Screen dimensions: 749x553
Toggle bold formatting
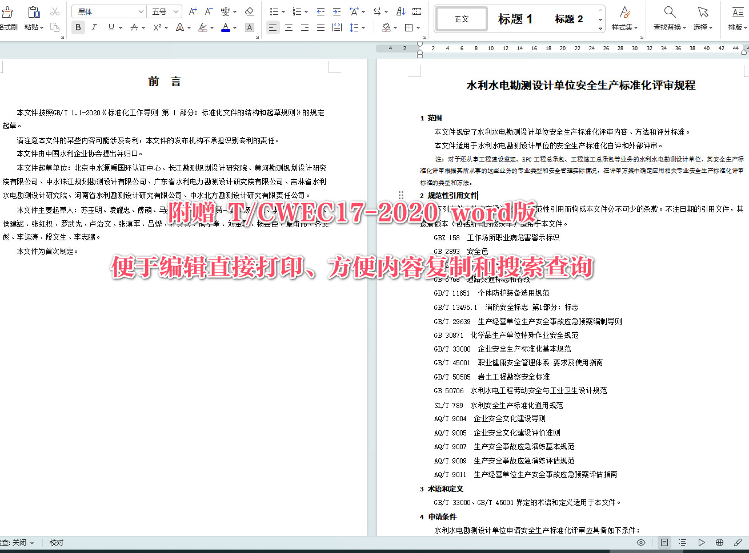click(78, 27)
